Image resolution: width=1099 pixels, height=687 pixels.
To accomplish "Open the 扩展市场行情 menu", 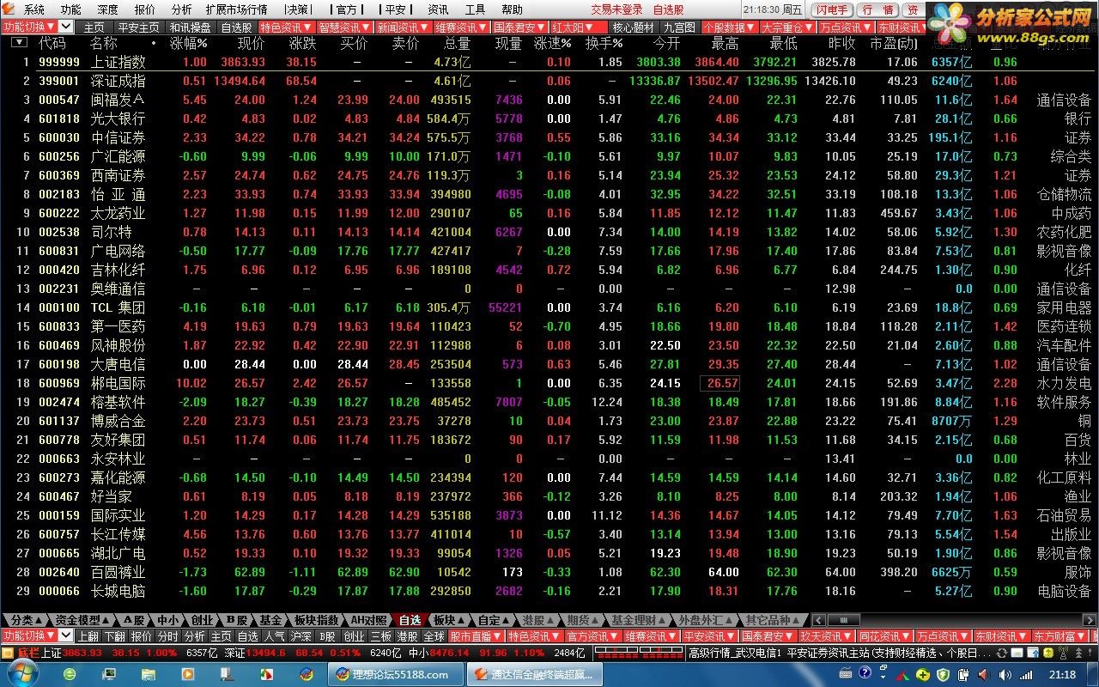I will (236, 9).
